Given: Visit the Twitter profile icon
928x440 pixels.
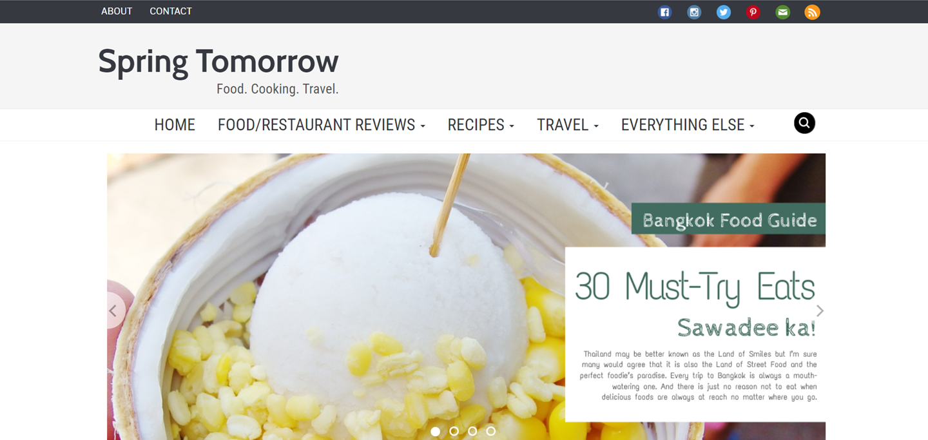Looking at the screenshot, I should pyautogui.click(x=724, y=12).
